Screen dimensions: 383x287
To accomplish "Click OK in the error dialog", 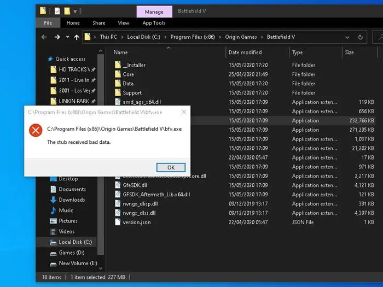I will click(x=171, y=167).
